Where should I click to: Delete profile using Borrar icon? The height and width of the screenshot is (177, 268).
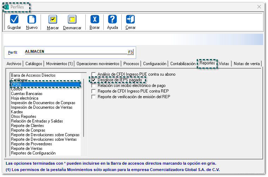95,20
